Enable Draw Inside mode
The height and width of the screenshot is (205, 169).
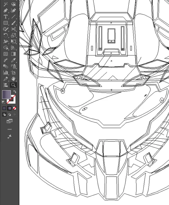coord(14,115)
